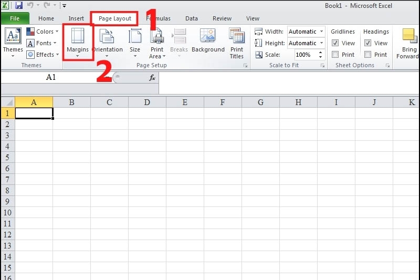Image resolution: width=420 pixels, height=280 pixels.
Task: Increase Scale with the up spinner arrow
Action: point(321,52)
